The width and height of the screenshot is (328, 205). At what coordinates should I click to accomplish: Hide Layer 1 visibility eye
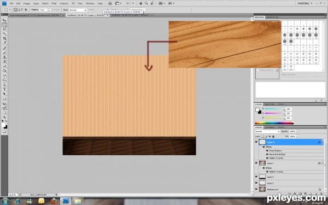point(256,163)
